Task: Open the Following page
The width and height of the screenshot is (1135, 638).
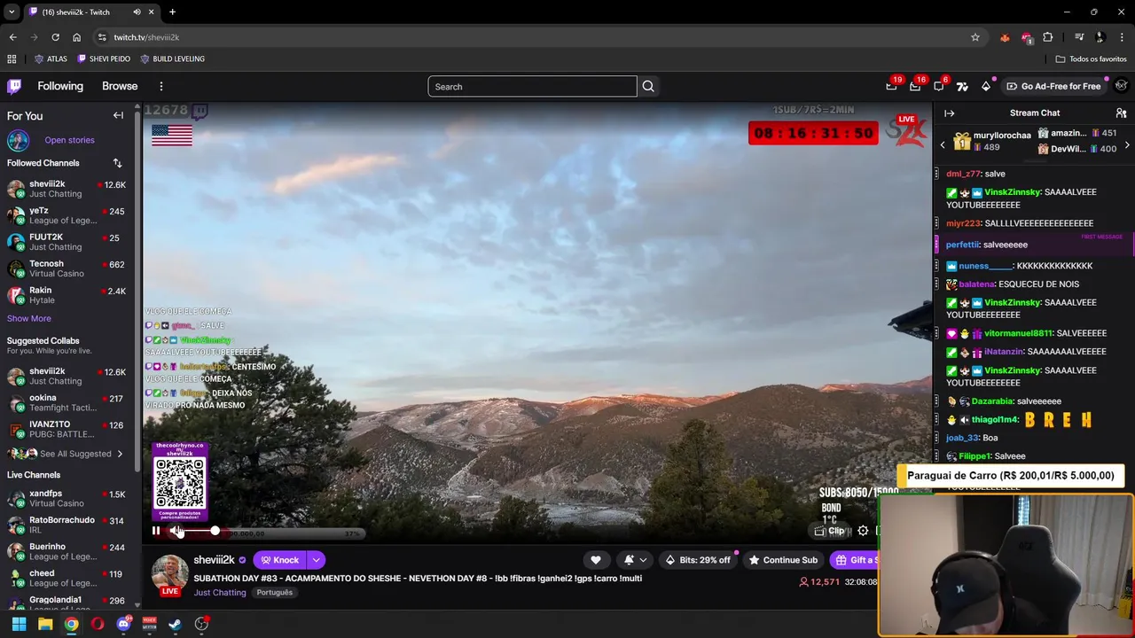Action: pyautogui.click(x=60, y=86)
